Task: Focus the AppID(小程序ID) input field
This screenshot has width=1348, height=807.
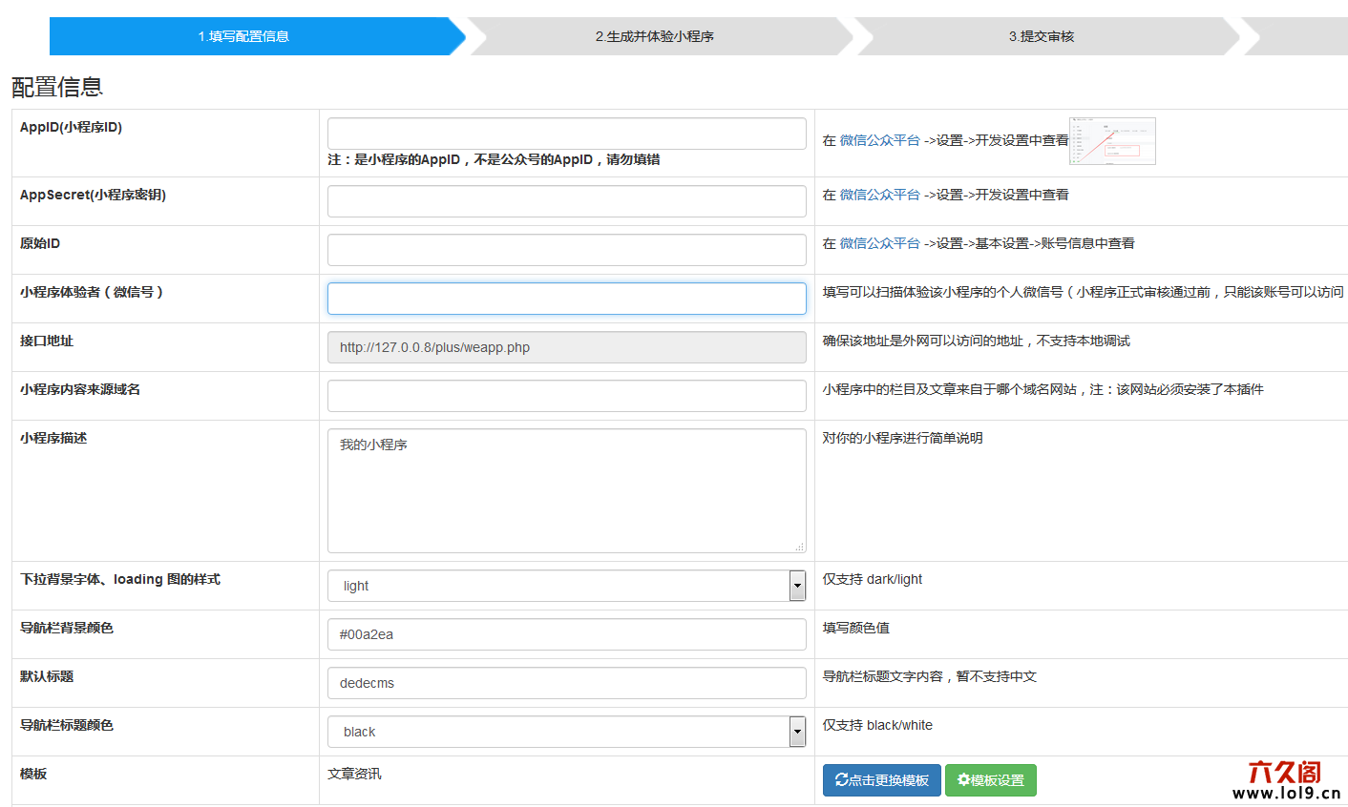Action: [x=567, y=134]
